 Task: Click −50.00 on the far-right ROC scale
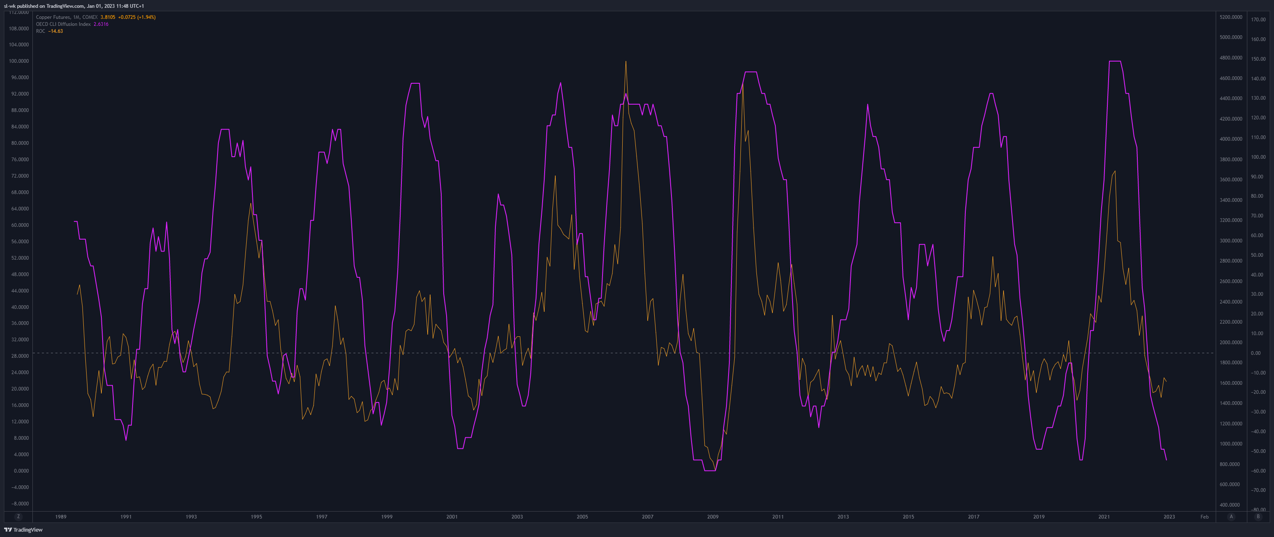coord(1258,451)
